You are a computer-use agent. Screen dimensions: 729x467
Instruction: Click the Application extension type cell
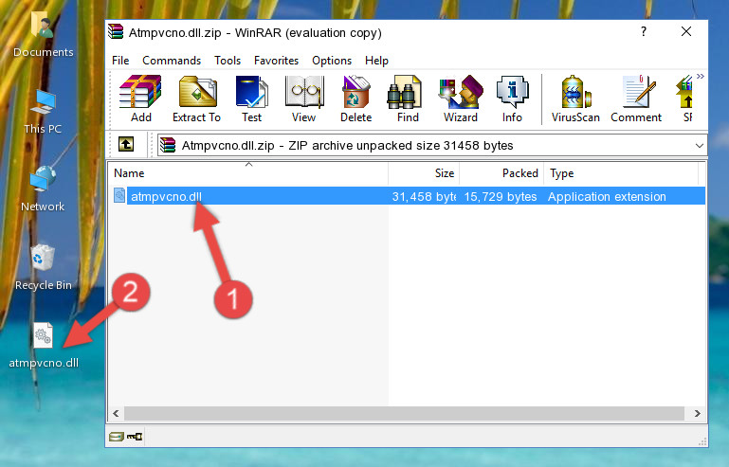tap(607, 197)
